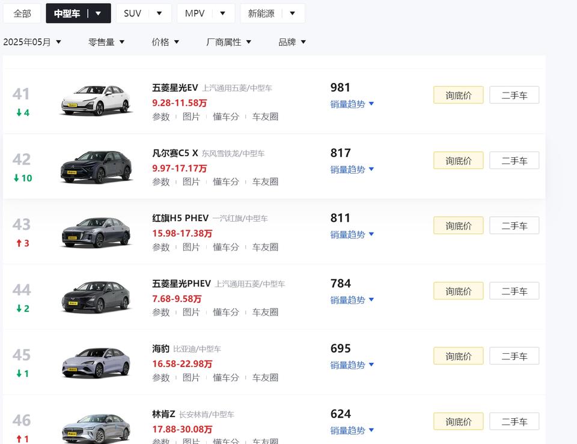Click 二手车 for 五菱星光PHEV
The height and width of the screenshot is (444, 577).
514,291
